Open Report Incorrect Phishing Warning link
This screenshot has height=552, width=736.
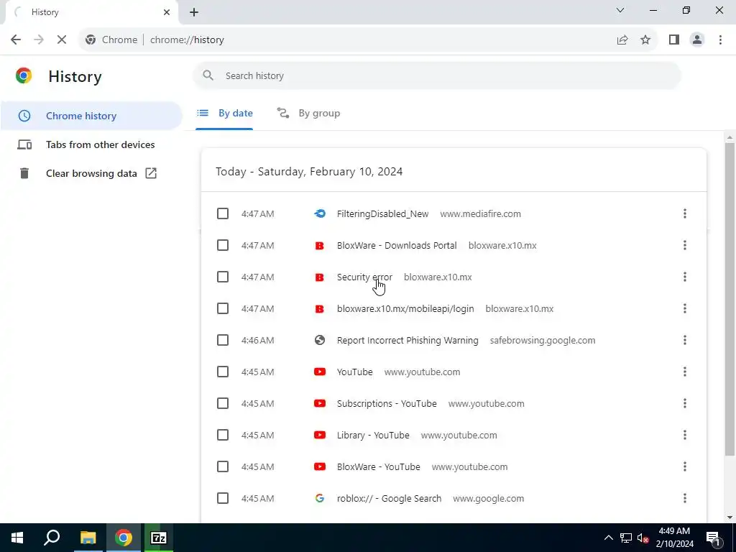click(x=408, y=340)
